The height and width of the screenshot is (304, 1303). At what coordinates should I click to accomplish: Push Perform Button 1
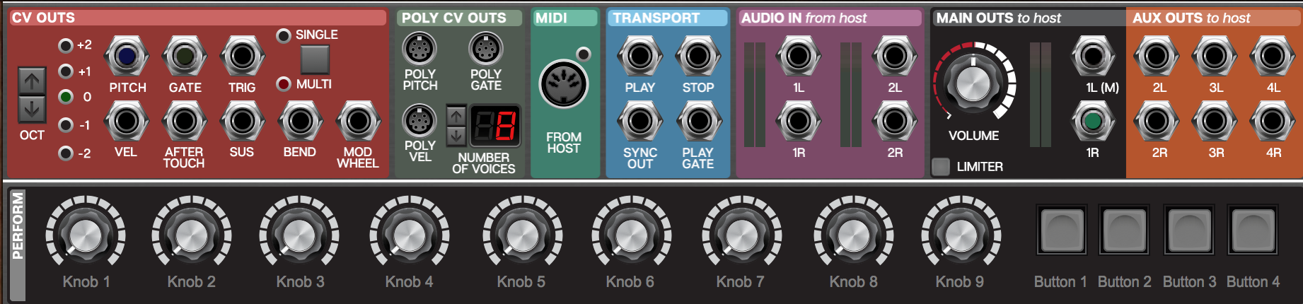click(x=1061, y=230)
